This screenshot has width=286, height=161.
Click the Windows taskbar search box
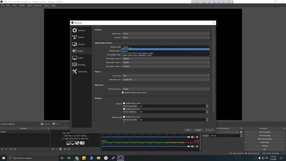point(33,158)
